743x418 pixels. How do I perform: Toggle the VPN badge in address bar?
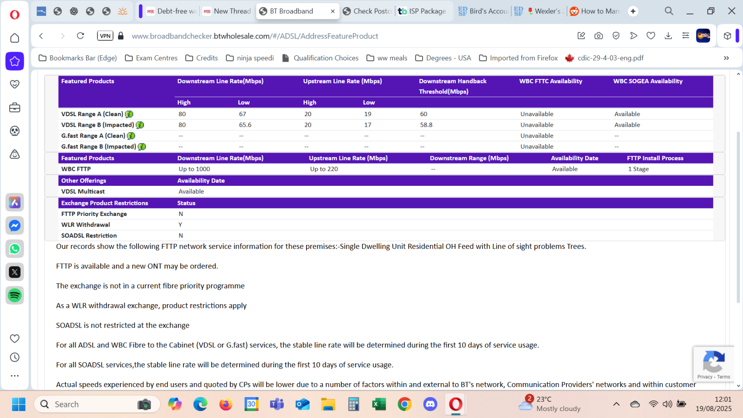[105, 36]
